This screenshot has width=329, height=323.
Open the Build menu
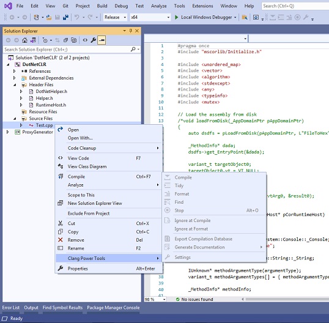click(102, 6)
